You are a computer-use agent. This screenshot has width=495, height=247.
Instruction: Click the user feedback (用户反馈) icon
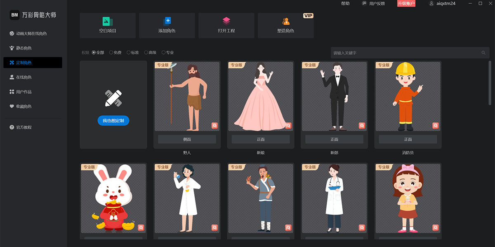click(364, 3)
